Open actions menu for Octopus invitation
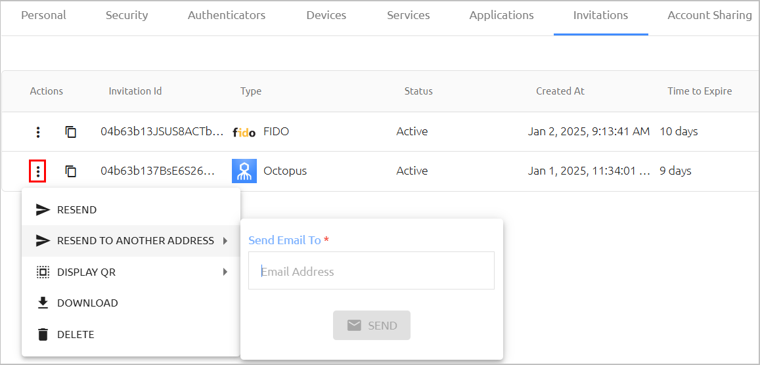The image size is (760, 365). [38, 171]
